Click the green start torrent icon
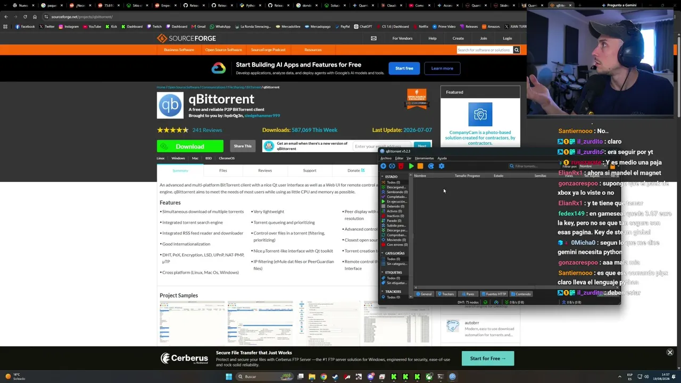681x383 pixels. [411, 166]
